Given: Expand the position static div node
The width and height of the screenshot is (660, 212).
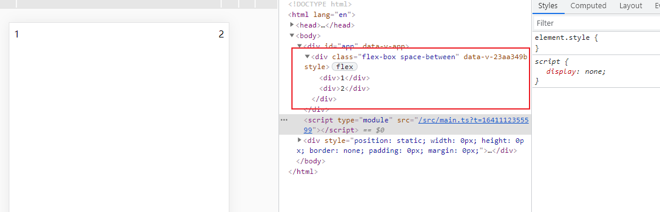Looking at the screenshot, I should 300,140.
